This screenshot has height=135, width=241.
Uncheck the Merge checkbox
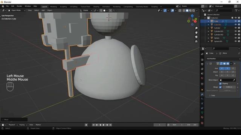pyautogui.click(x=220, y=87)
